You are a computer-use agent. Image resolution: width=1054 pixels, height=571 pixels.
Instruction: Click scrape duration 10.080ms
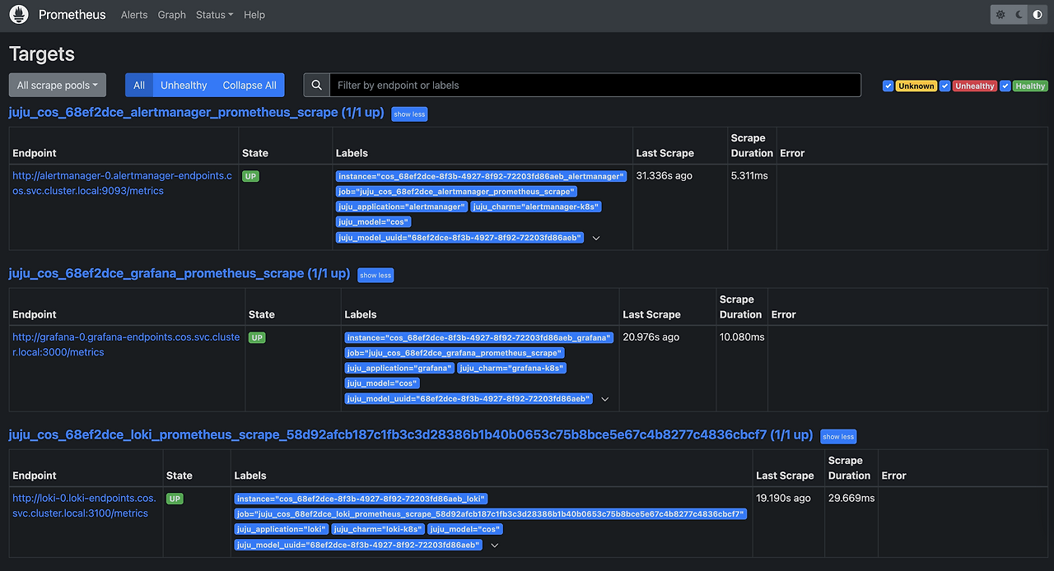[742, 337]
